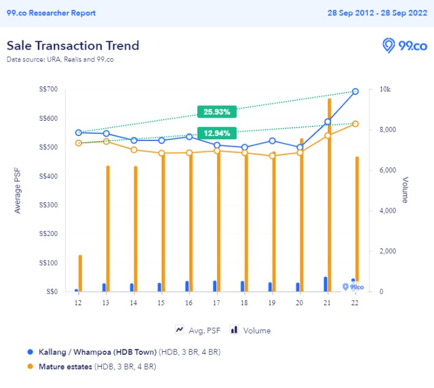
Task: Click the date range 28 Sep 2012 - 28 Sep 2022
Action: 376,13
